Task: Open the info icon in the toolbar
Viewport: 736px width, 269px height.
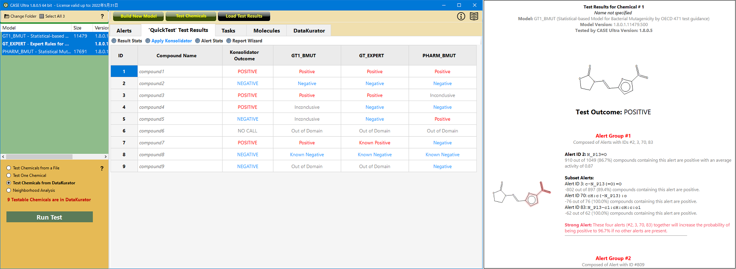Action: 461,16
